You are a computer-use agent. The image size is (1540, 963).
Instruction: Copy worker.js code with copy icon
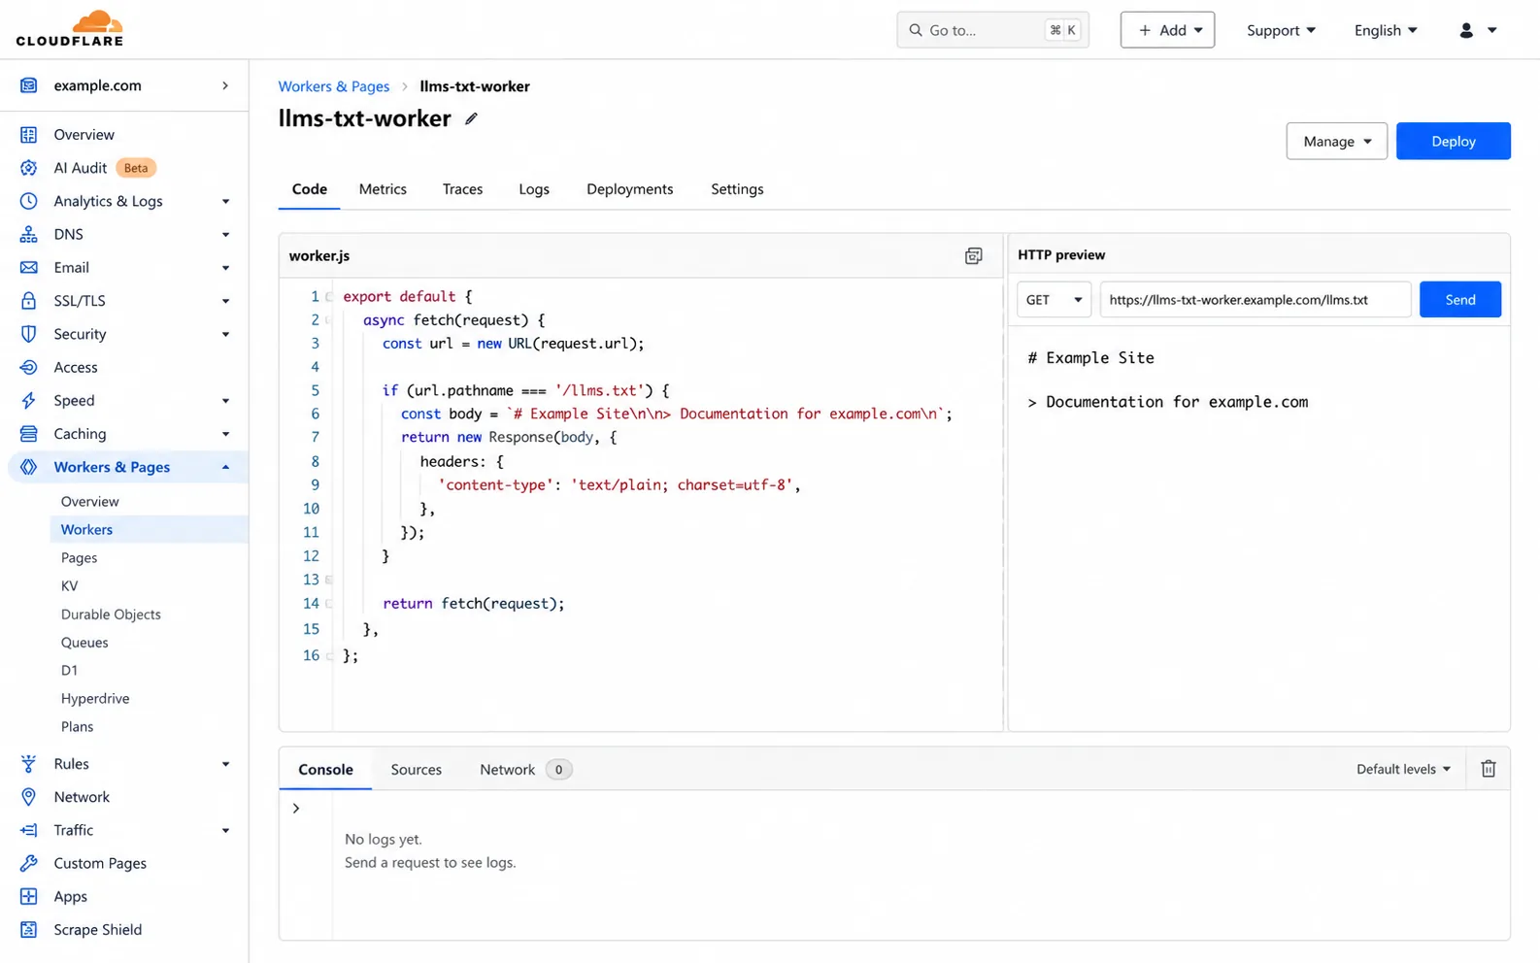[973, 255]
